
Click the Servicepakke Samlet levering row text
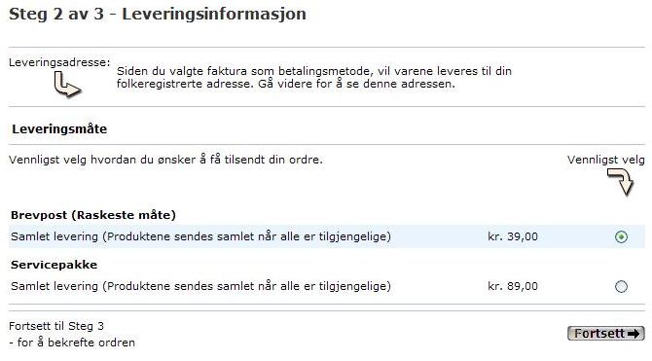pos(200,286)
